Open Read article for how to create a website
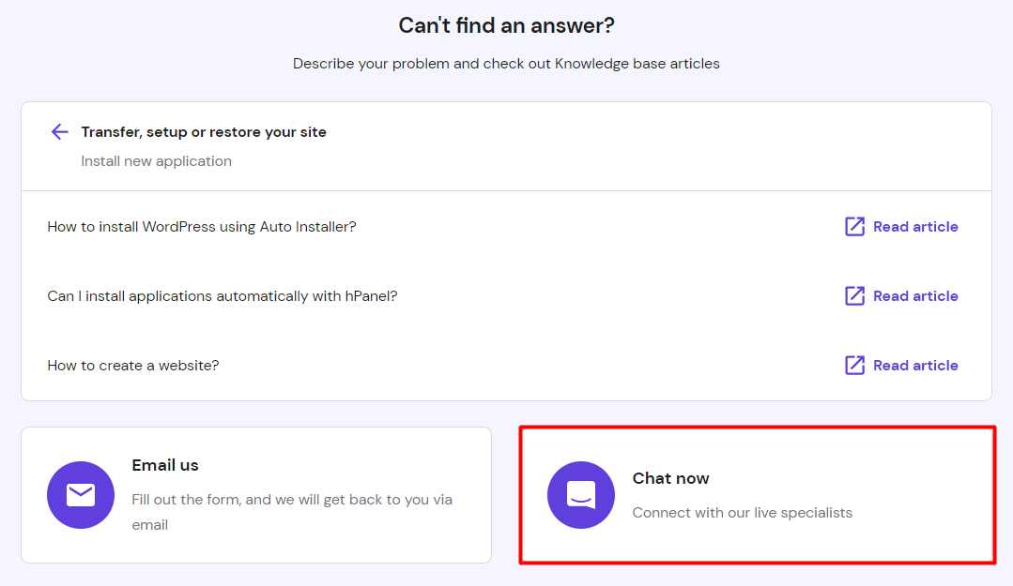The image size is (1013, 586). click(914, 365)
